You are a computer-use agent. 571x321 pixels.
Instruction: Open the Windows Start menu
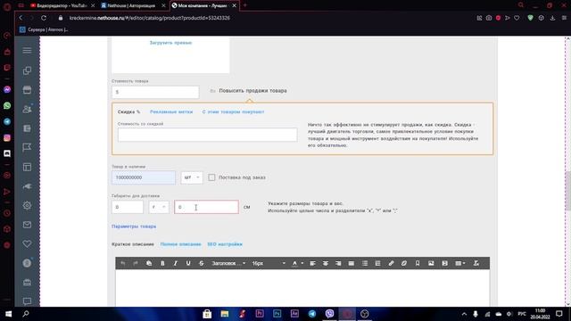[x=8, y=314]
